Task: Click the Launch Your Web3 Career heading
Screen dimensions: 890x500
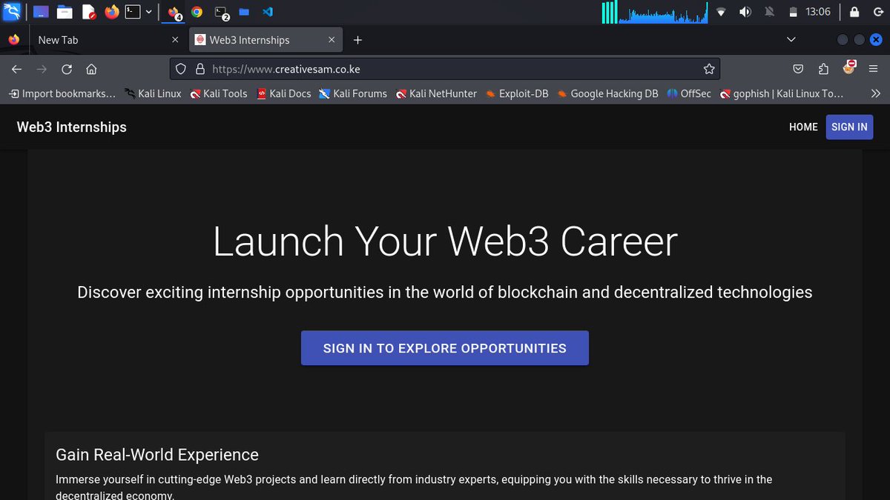Action: (x=445, y=241)
